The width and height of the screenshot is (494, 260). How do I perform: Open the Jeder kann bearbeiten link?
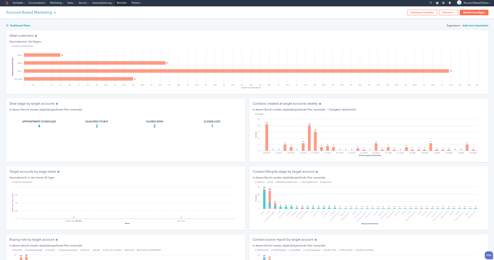(x=475, y=25)
